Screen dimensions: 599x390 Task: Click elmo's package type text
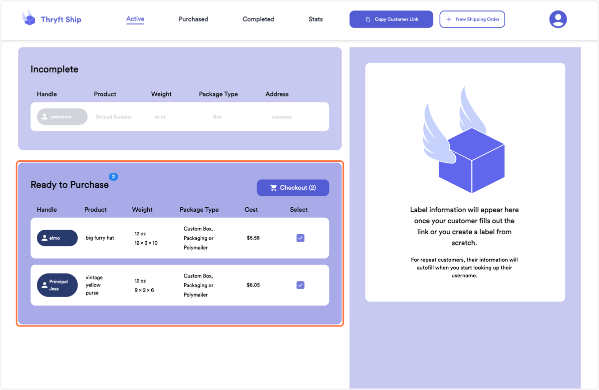click(x=199, y=238)
